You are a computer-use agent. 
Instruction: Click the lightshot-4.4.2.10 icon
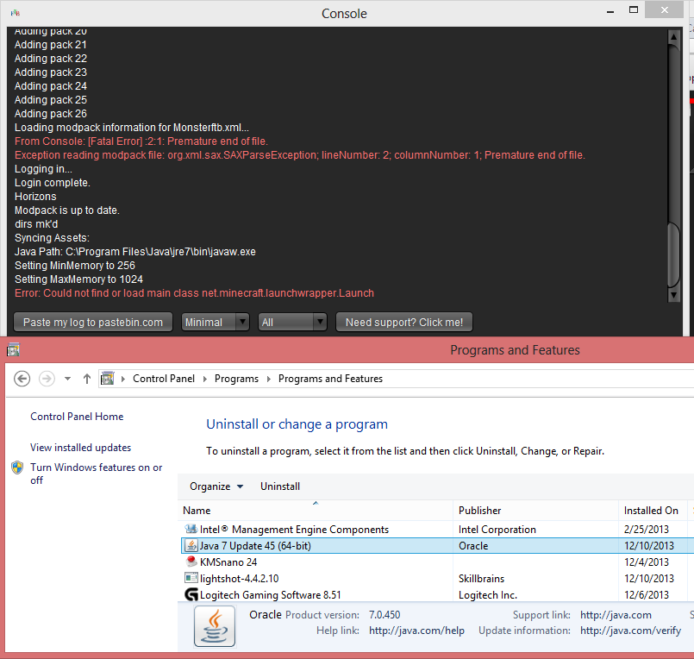pyautogui.click(x=191, y=578)
